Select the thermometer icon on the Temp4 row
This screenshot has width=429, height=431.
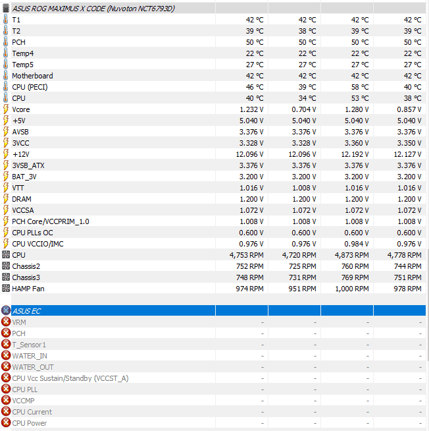point(5,53)
